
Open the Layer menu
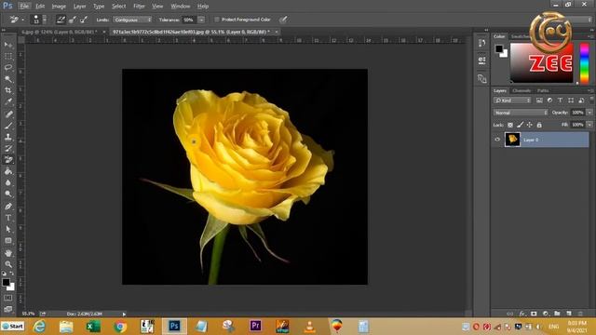pos(79,7)
